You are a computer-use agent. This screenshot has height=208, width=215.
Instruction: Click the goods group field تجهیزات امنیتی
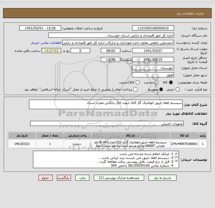point(107,123)
